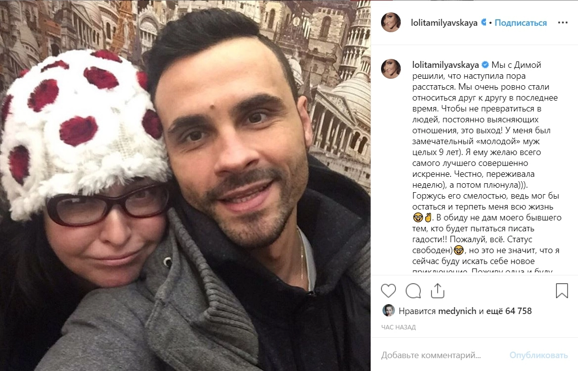The width and height of the screenshot is (578, 371).
Task: Click the profile avatar beside the caption
Action: [x=391, y=69]
